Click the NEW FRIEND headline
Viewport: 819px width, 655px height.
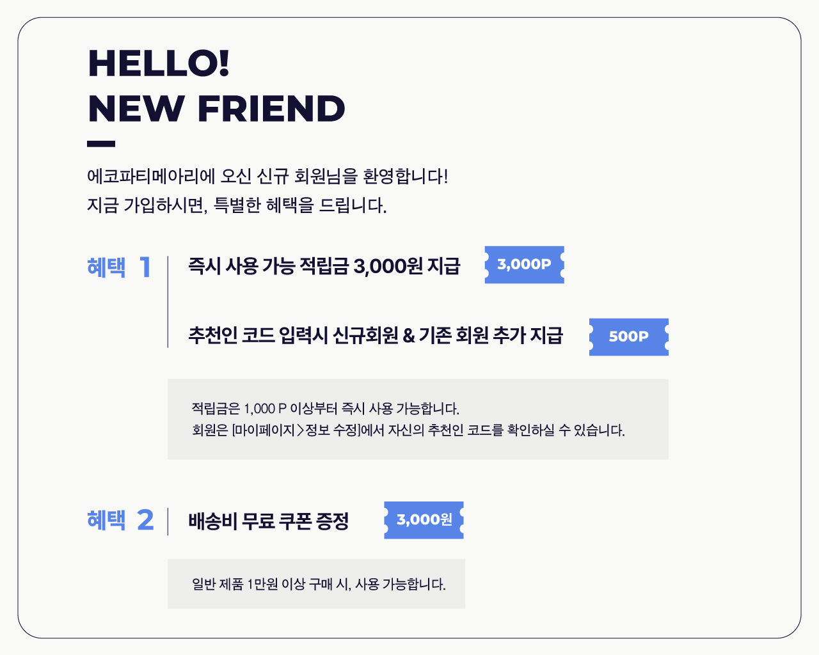click(216, 109)
